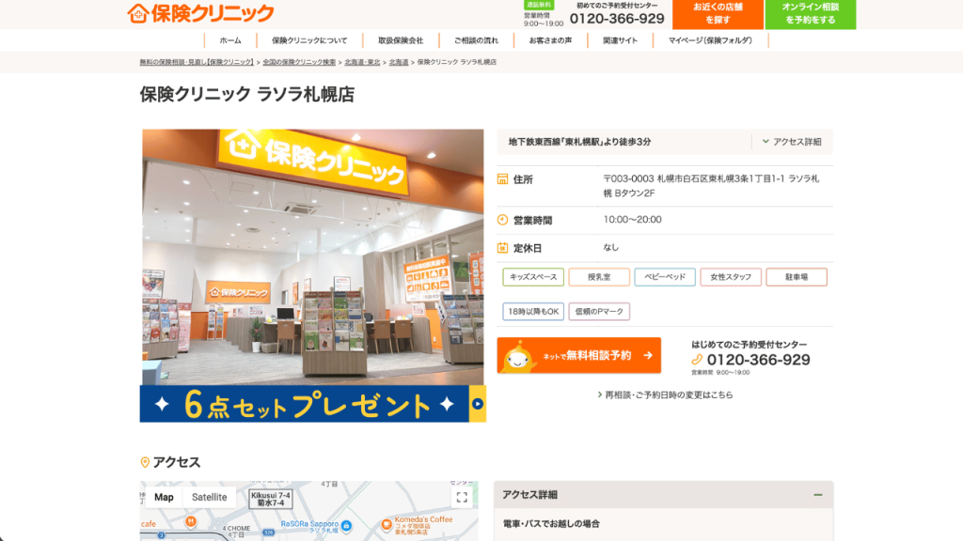
Task: Click breadcrumb 全国の保険クリニック検索 link
Action: click(299, 62)
